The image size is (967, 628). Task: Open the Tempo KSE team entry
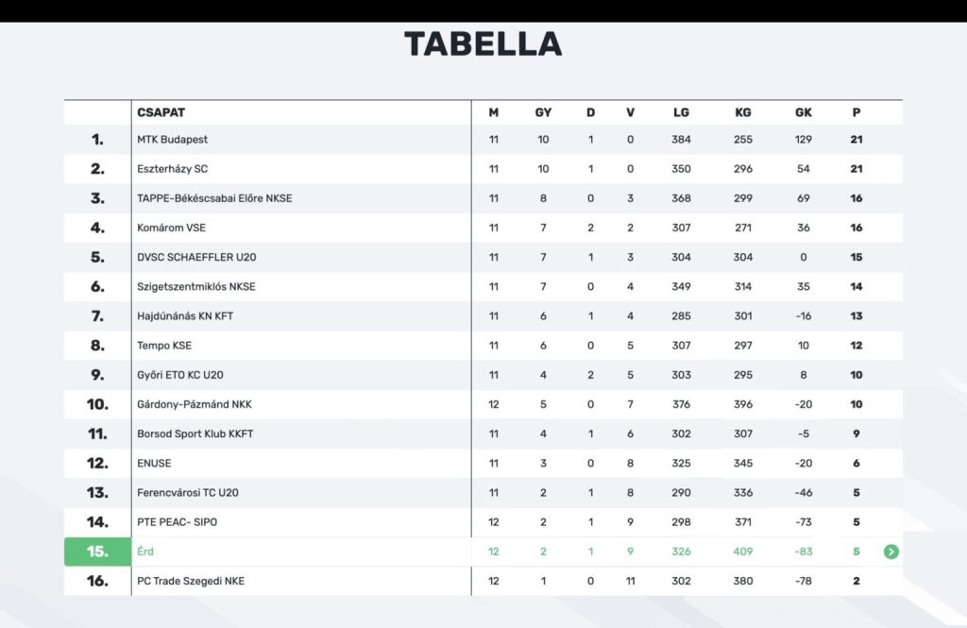tap(164, 346)
